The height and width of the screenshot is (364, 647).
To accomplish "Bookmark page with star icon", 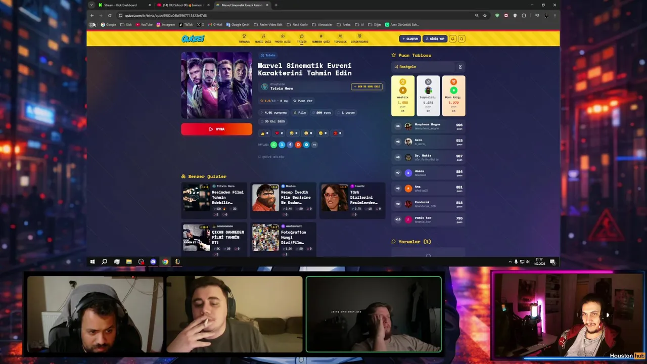I will pos(485,15).
